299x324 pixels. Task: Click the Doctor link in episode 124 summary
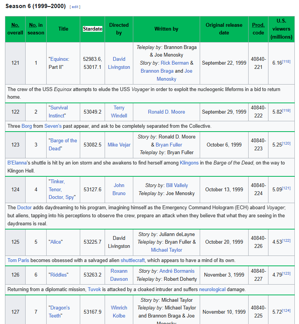tap(24, 207)
